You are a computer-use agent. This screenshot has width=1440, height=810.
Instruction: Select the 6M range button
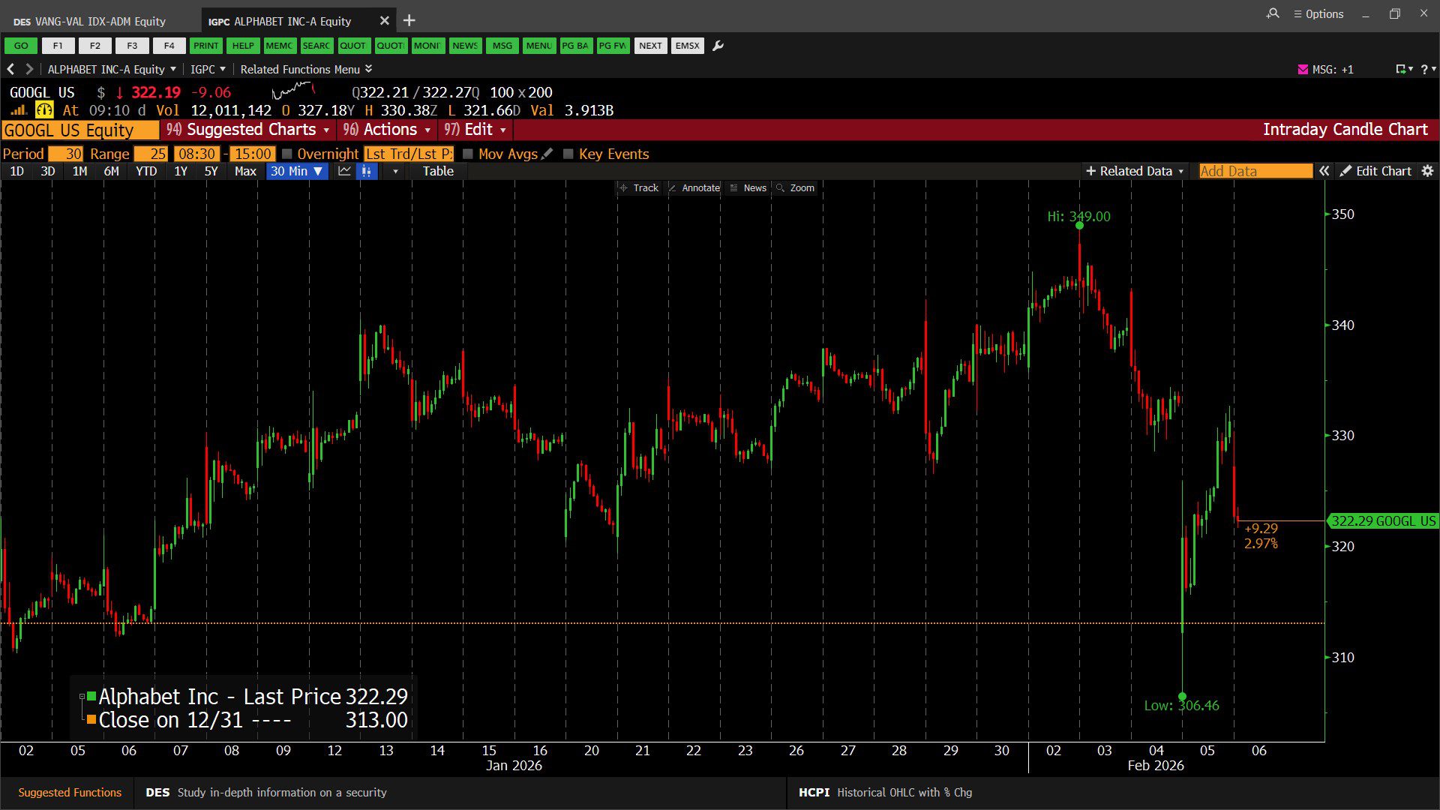click(x=112, y=171)
